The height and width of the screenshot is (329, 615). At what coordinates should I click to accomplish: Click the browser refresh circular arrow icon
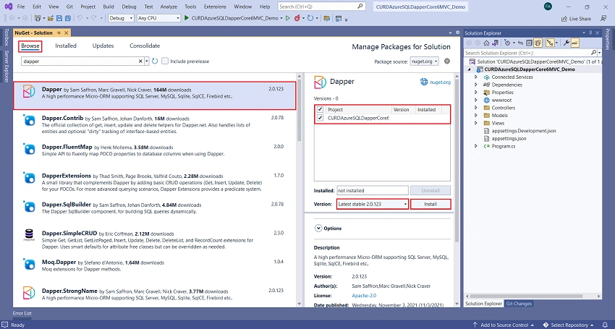click(310, 18)
